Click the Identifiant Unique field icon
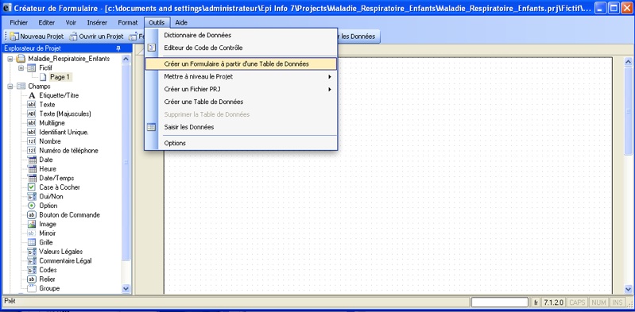 [x=32, y=132]
